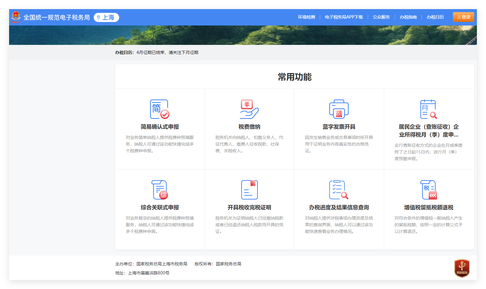Open the 办税进度及结果信息查询 title link
The image size is (486, 289).
339,207
